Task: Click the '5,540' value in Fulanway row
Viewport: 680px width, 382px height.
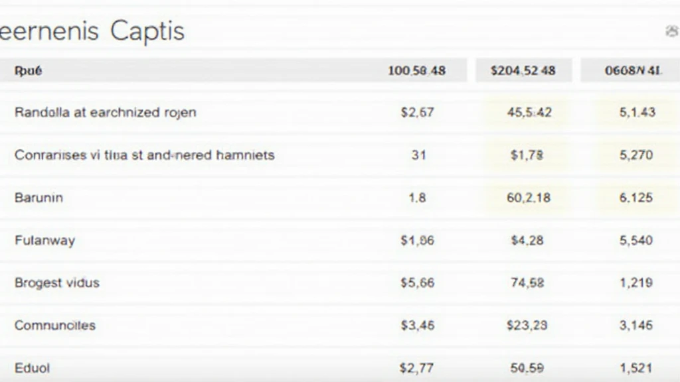Action: tap(636, 239)
